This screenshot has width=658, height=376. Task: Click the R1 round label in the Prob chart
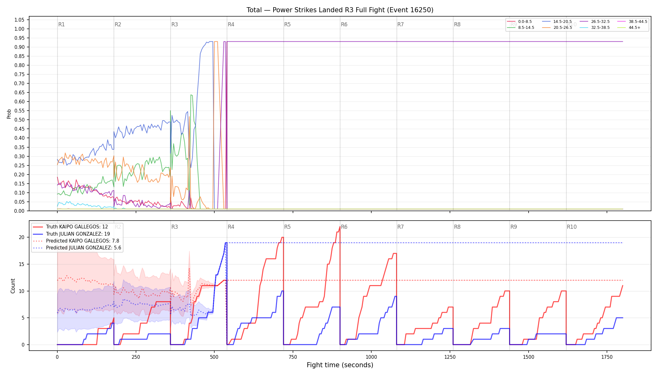61,24
